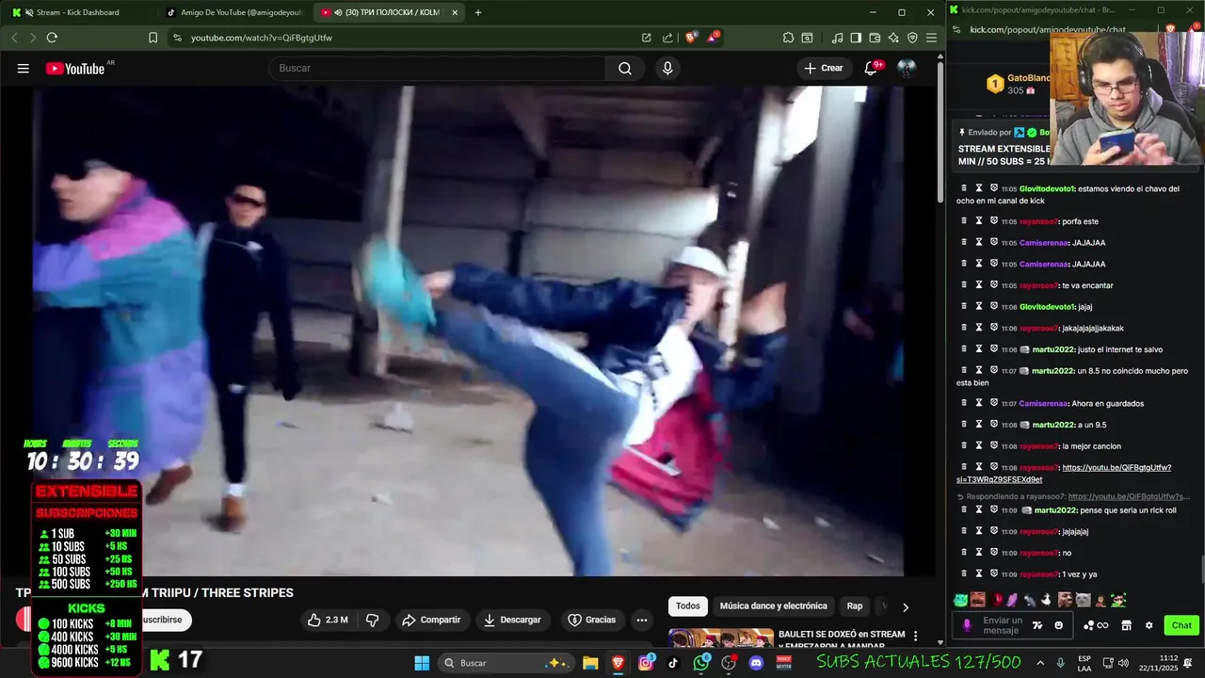The height and width of the screenshot is (678, 1205).
Task: Click the Crear button
Action: (823, 68)
